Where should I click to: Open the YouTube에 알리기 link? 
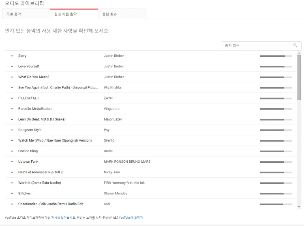tap(131, 217)
